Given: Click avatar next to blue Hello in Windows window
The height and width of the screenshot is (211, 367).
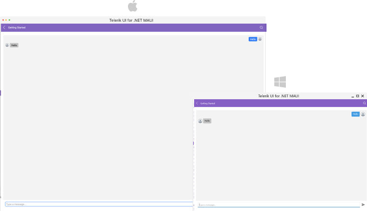Looking at the screenshot, I should pyautogui.click(x=363, y=114).
